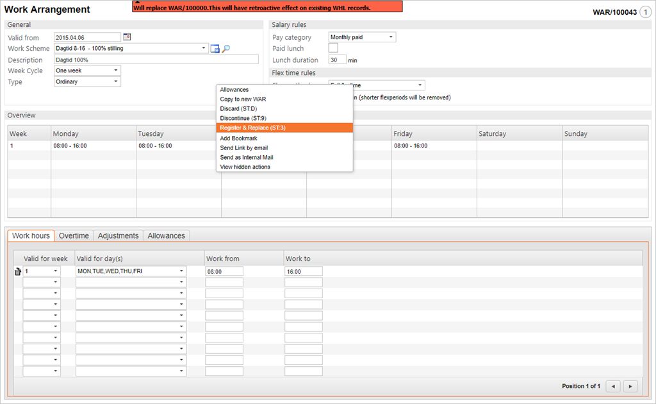The height and width of the screenshot is (404, 656).
Task: Go to previous position page arrow
Action: 613,386
